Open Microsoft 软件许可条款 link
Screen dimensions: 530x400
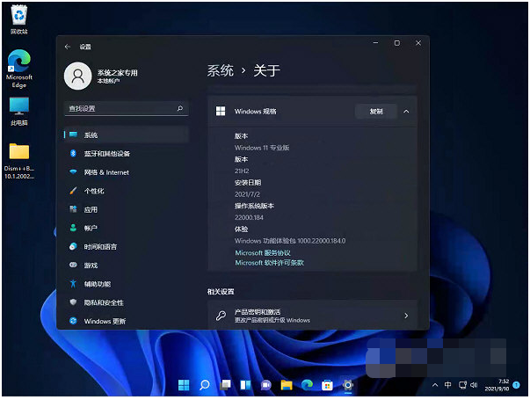269,263
